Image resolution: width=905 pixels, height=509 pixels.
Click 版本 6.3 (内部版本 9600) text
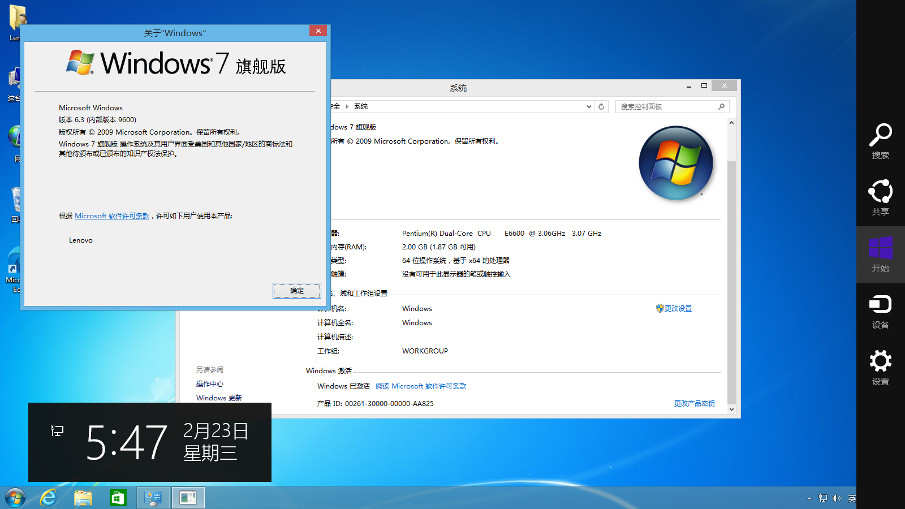click(97, 120)
